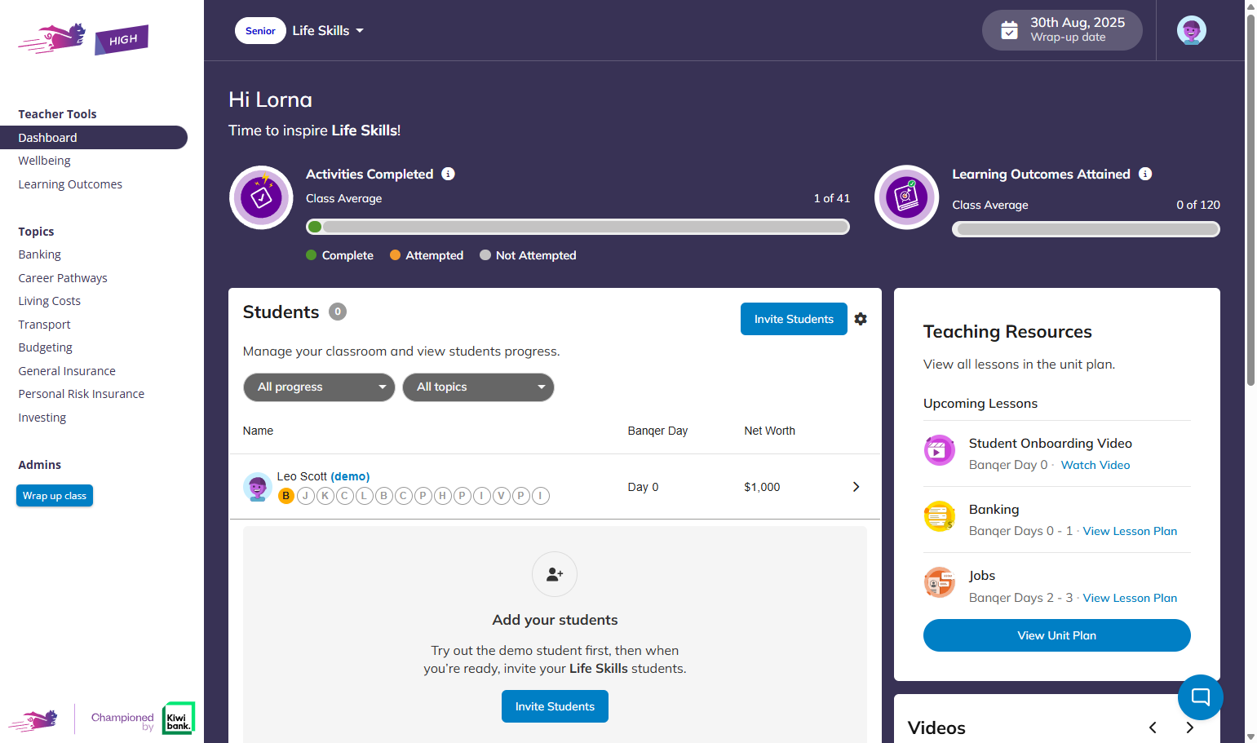Image resolution: width=1257 pixels, height=743 pixels.
Task: Show info for Activities Completed
Action: point(448,174)
